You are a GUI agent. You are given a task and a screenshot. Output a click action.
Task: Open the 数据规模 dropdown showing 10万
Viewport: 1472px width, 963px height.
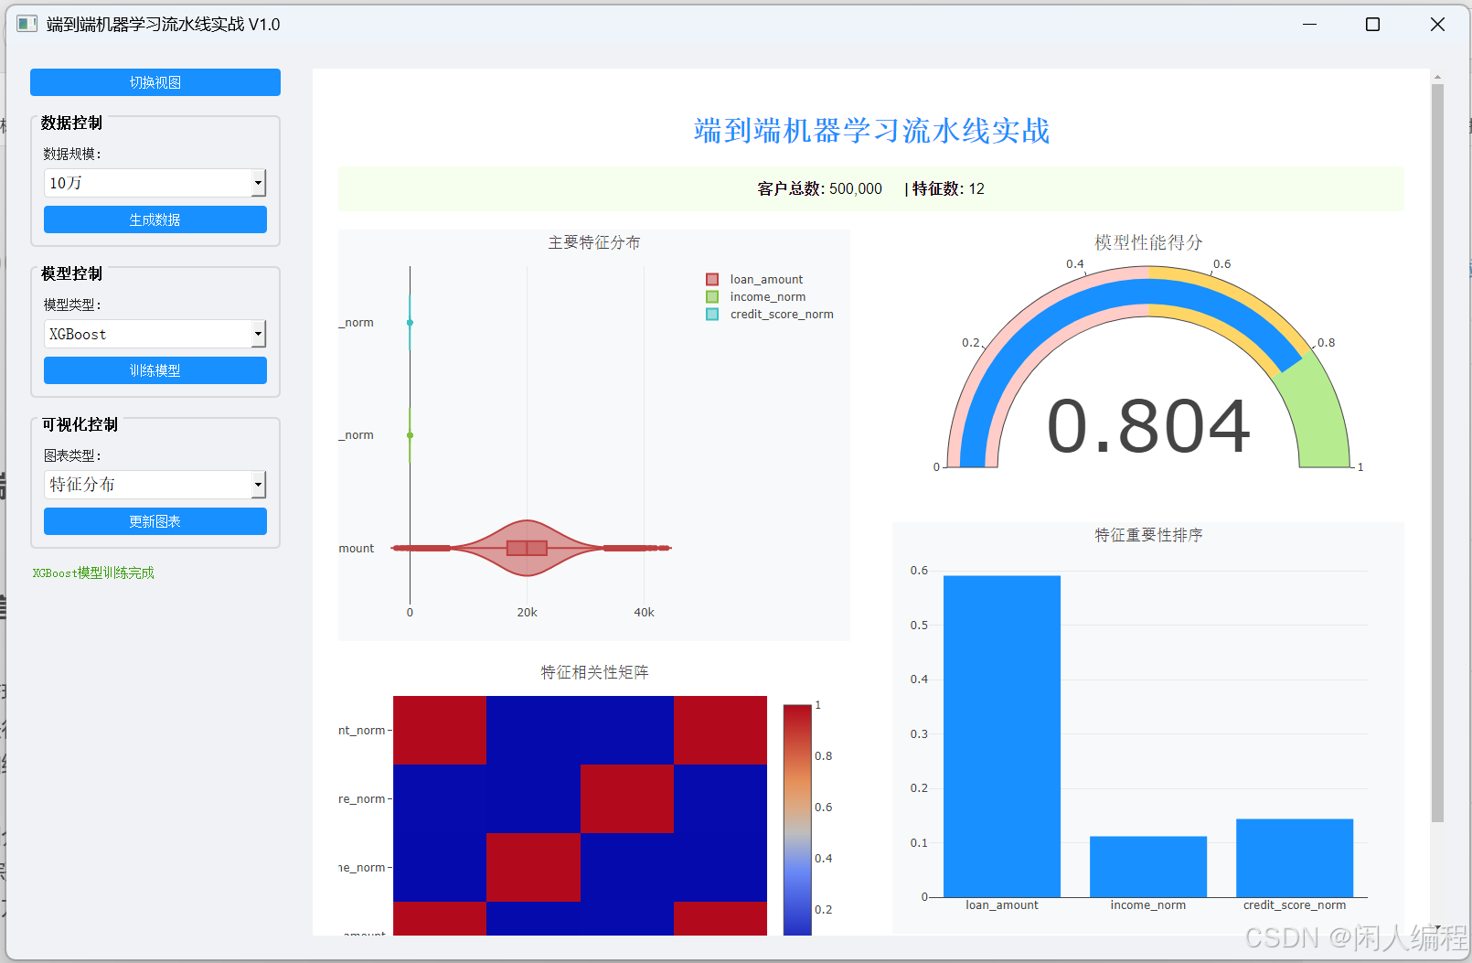pyautogui.click(x=155, y=183)
